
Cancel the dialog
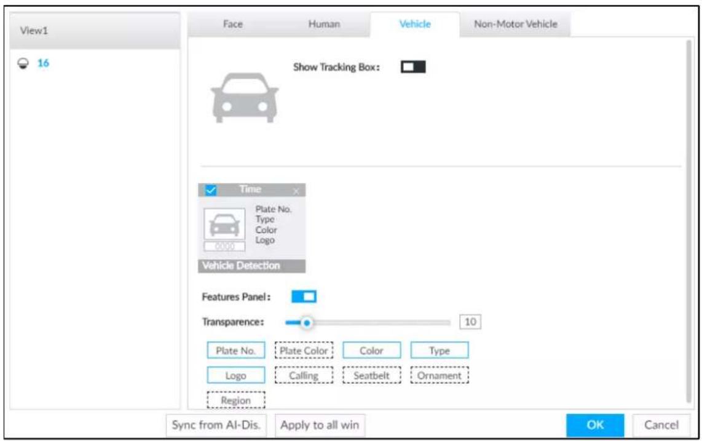pos(661,425)
